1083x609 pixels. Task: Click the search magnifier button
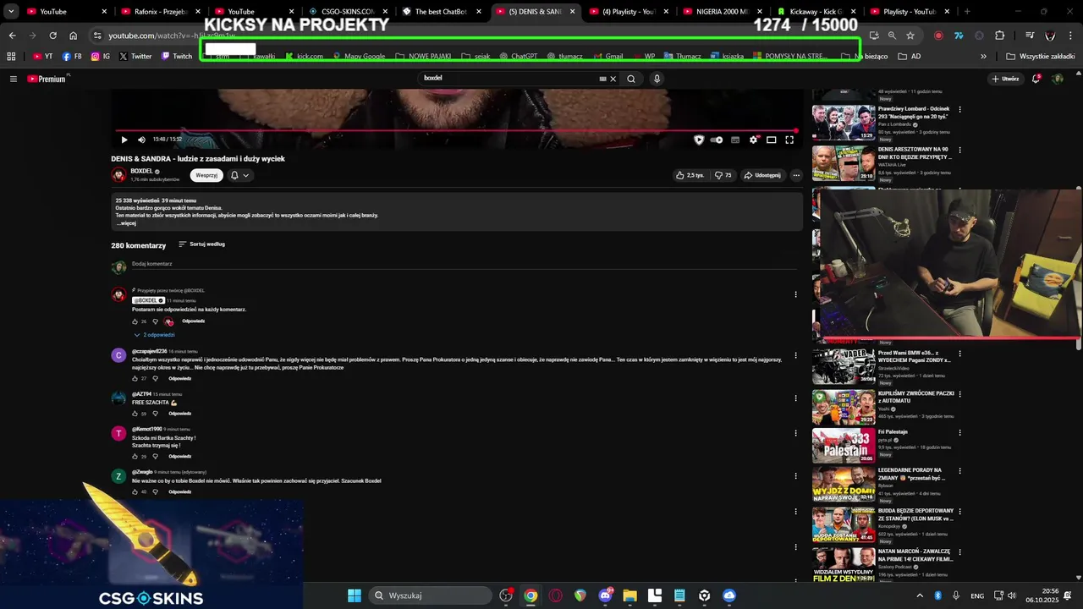click(630, 79)
